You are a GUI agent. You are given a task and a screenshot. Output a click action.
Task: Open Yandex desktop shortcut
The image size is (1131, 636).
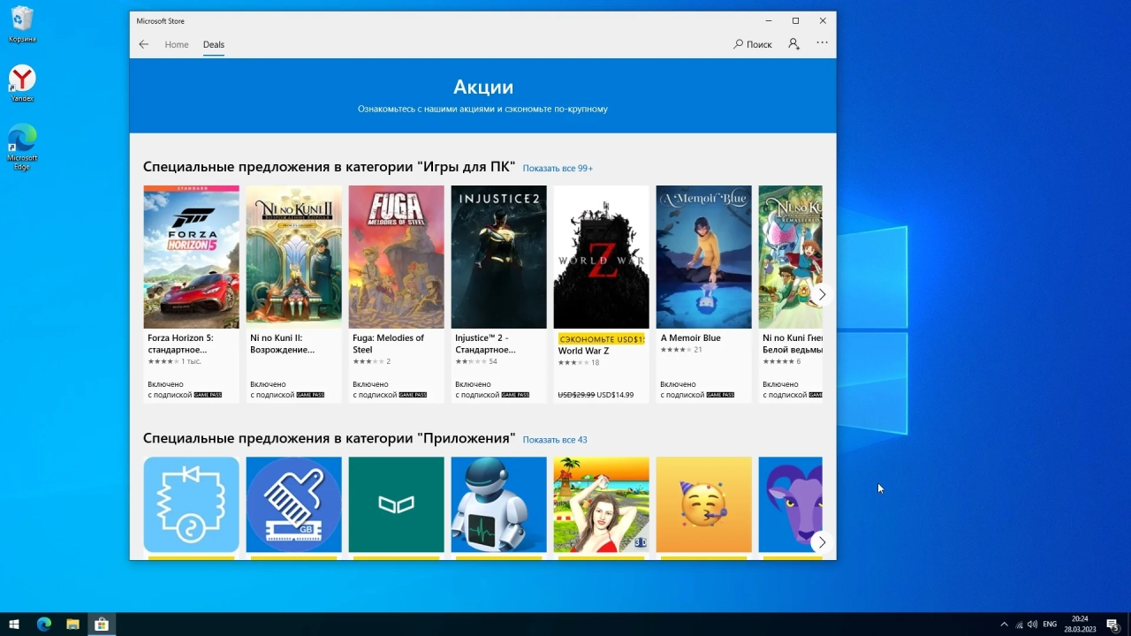[22, 84]
